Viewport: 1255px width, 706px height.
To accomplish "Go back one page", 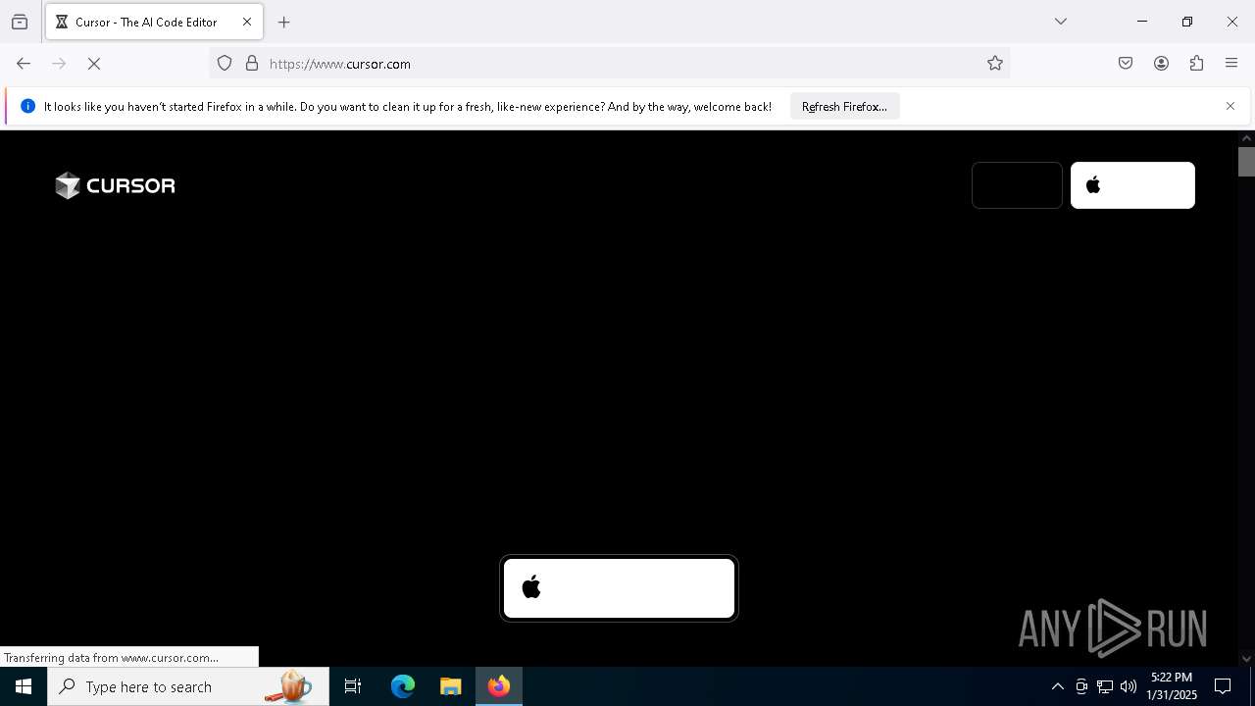I will click(x=24, y=64).
